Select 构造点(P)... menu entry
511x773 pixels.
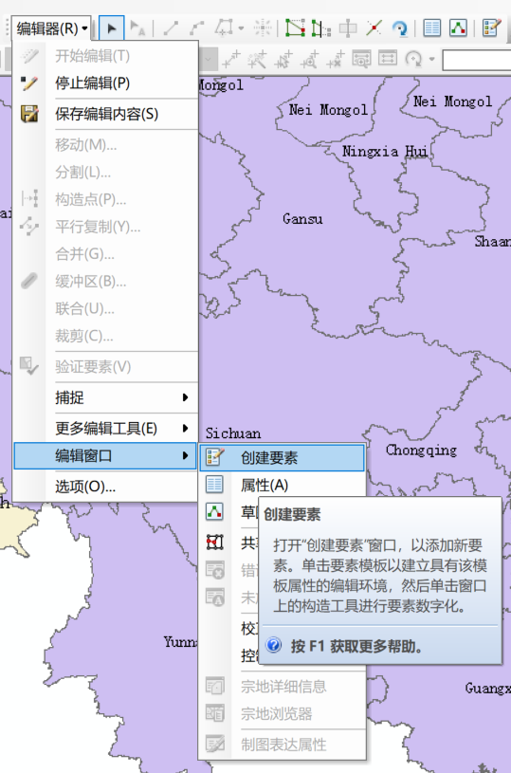pos(106,199)
